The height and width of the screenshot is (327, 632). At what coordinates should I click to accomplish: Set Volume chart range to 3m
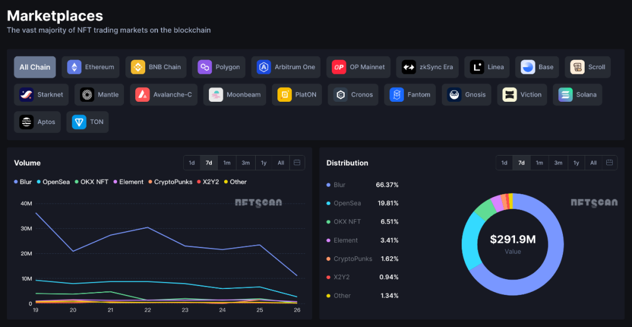point(245,163)
